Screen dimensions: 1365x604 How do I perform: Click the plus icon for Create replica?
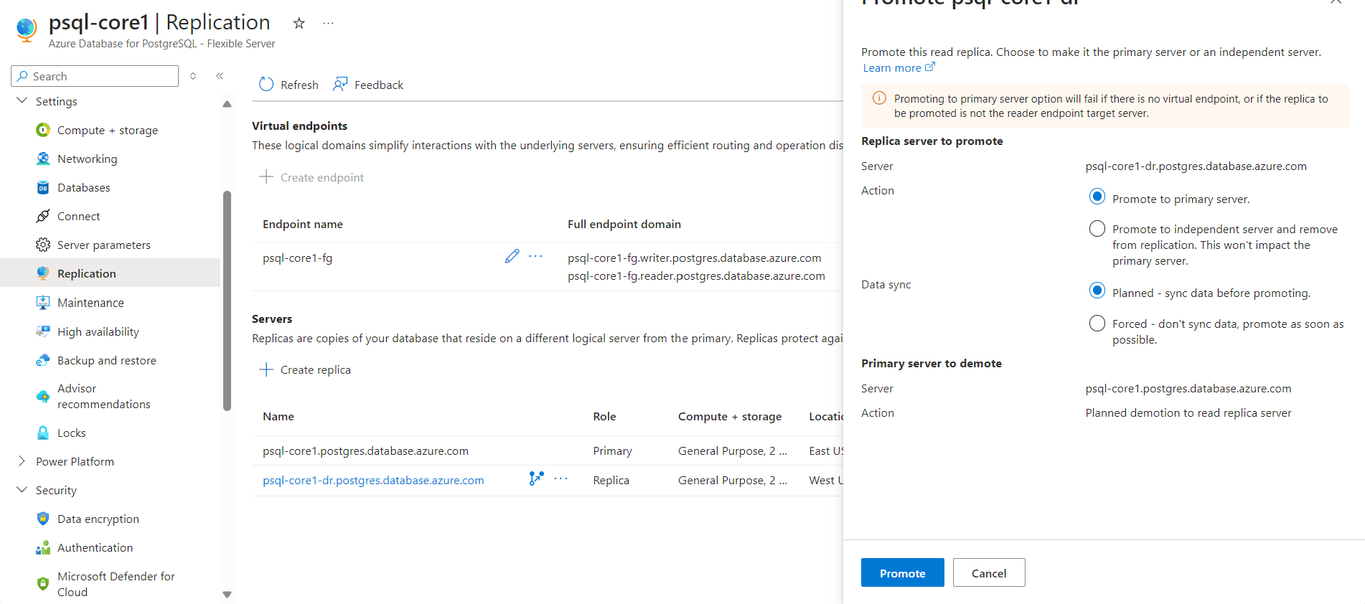coord(266,369)
